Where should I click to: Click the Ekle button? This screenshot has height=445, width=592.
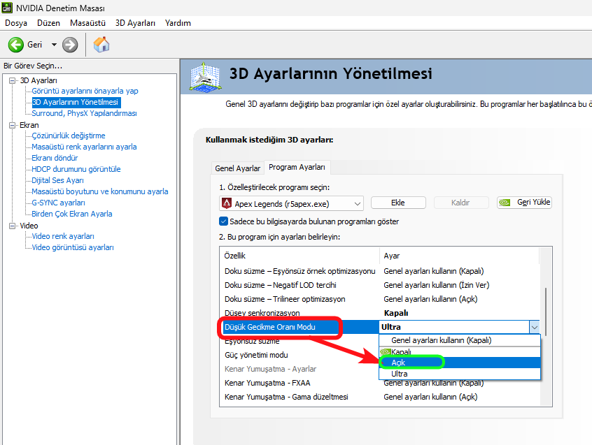398,203
